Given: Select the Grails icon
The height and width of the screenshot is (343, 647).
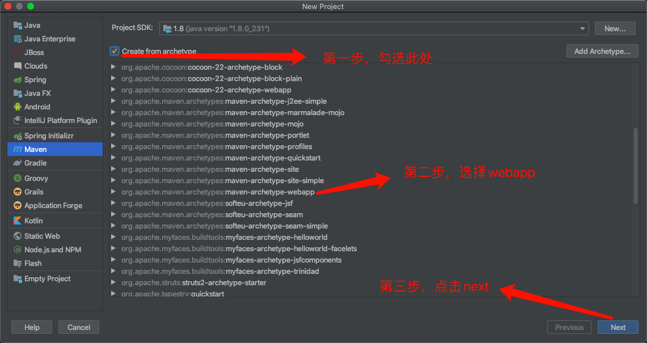Looking at the screenshot, I should [18, 192].
